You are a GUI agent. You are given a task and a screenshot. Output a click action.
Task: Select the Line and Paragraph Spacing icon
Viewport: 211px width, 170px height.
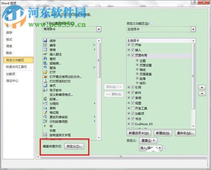pos(45,121)
